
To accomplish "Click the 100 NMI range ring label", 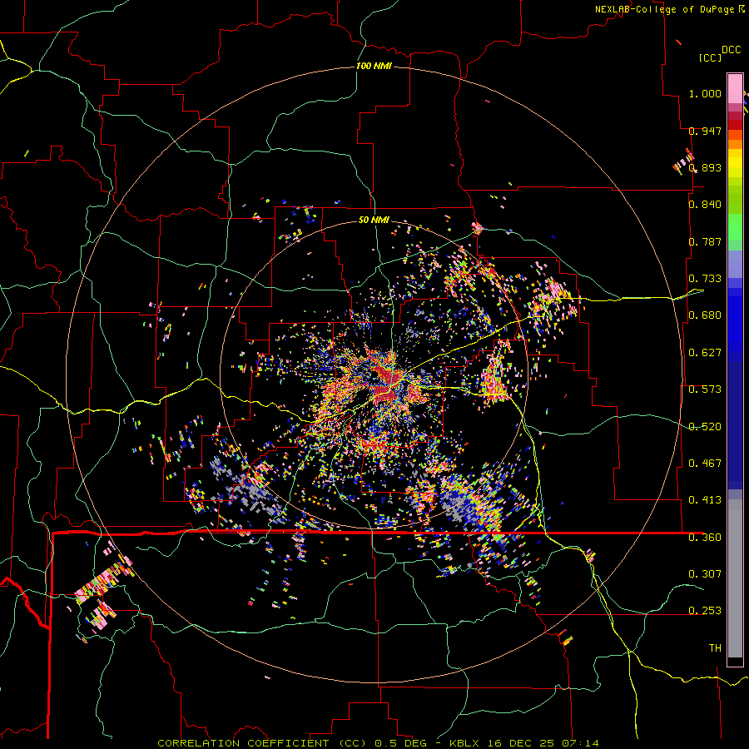I will [374, 66].
